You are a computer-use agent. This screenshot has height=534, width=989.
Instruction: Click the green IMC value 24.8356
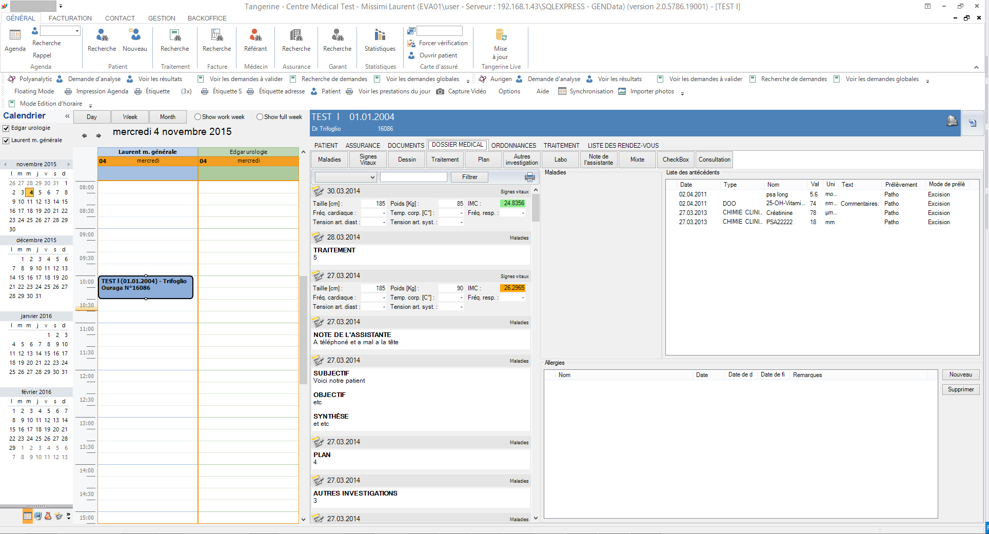tap(513, 204)
